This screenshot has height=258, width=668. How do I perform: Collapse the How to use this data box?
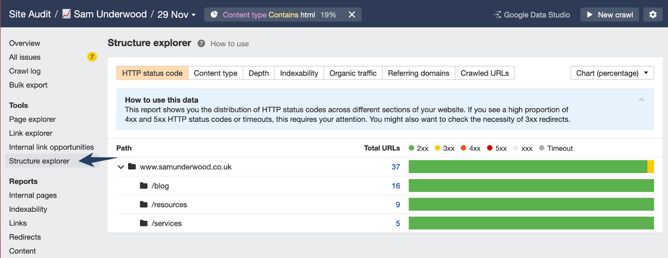click(641, 100)
